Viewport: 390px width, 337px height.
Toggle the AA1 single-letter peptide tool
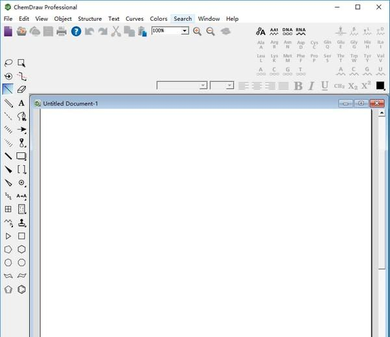click(x=274, y=31)
